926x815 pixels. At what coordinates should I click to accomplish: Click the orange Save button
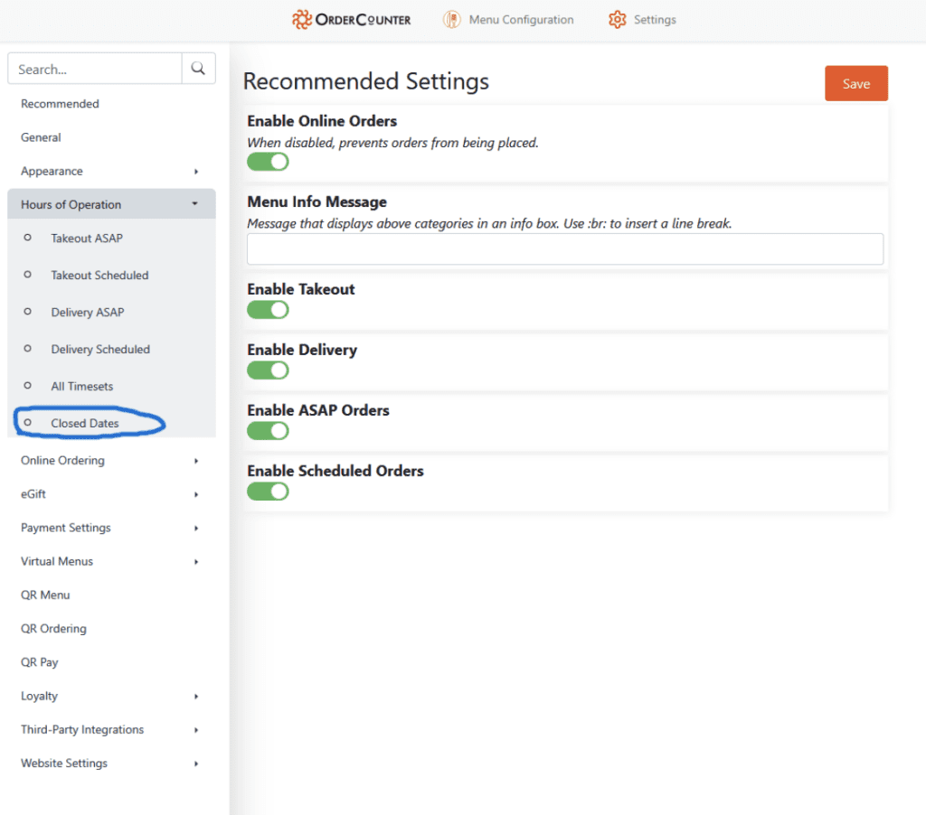(x=855, y=83)
